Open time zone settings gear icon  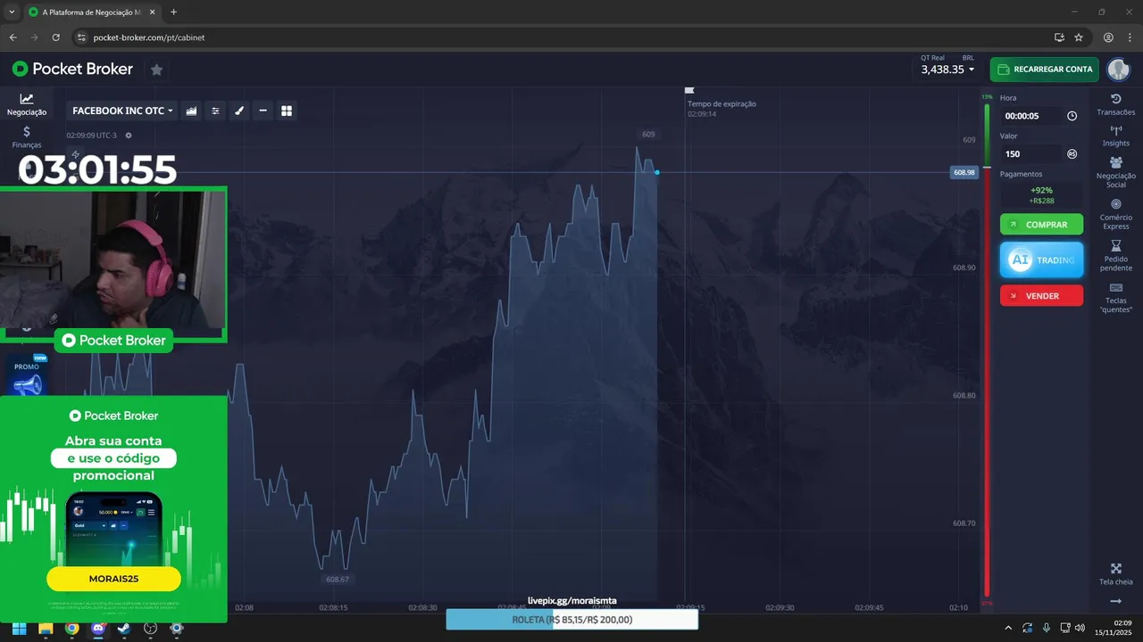(129, 136)
